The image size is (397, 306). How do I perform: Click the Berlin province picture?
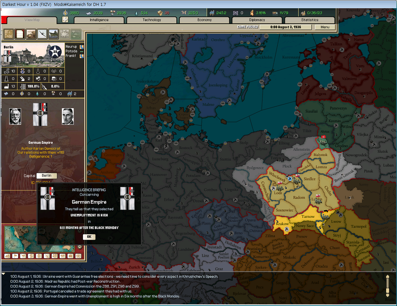click(x=33, y=55)
